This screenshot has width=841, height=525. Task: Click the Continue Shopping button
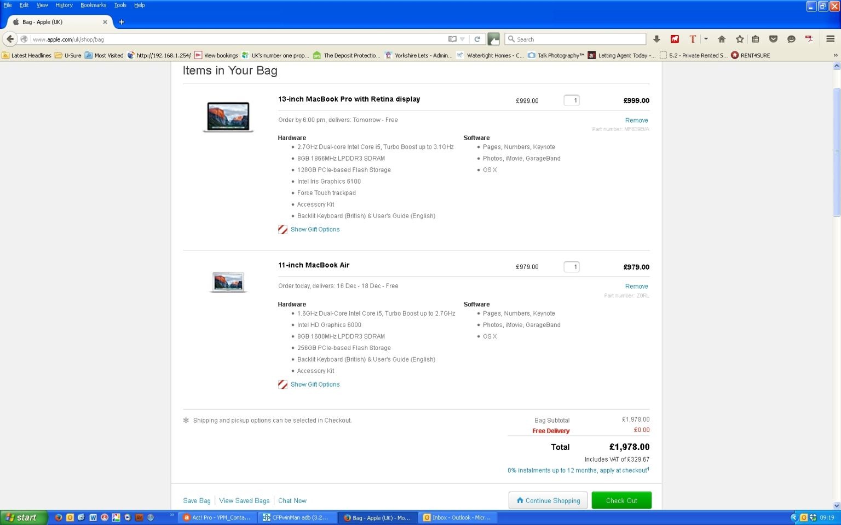click(548, 500)
